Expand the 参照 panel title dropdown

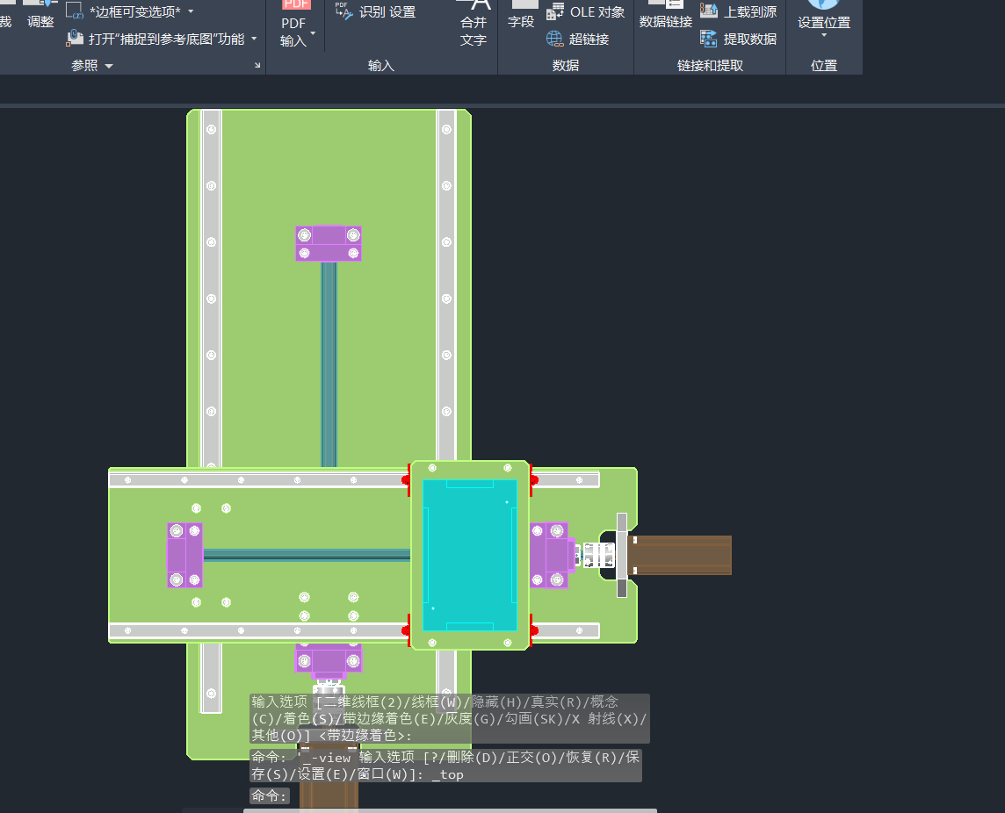tap(109, 66)
